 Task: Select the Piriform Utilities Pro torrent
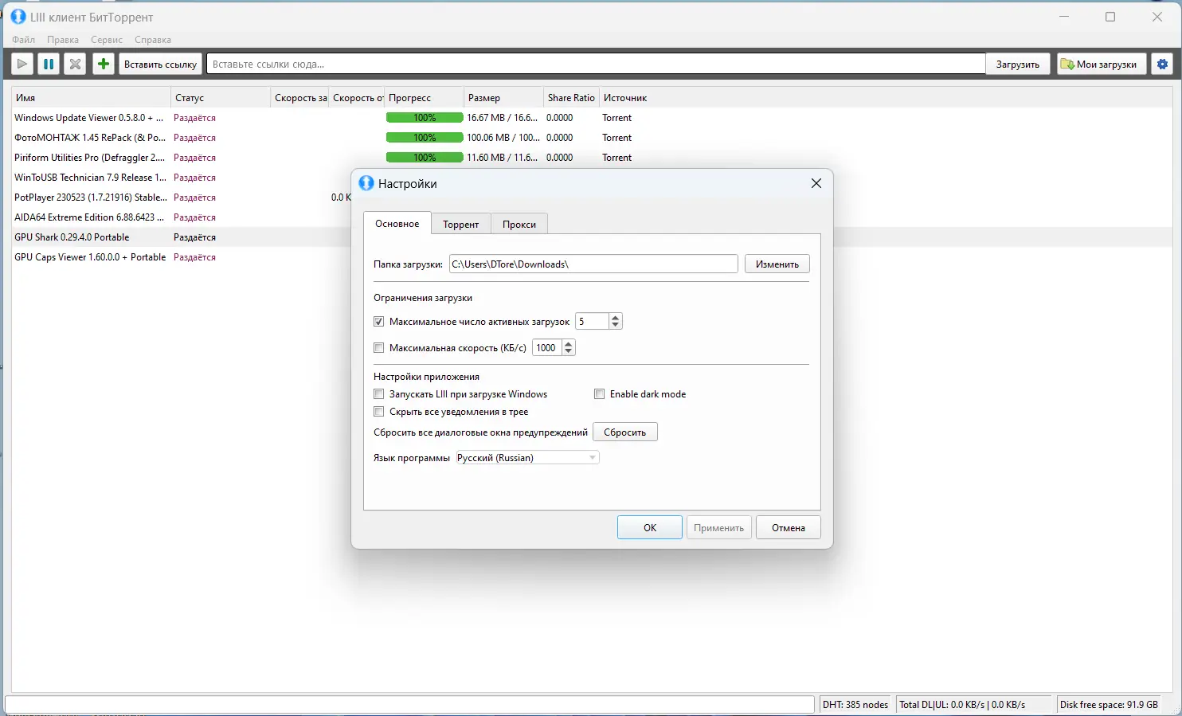click(x=90, y=158)
